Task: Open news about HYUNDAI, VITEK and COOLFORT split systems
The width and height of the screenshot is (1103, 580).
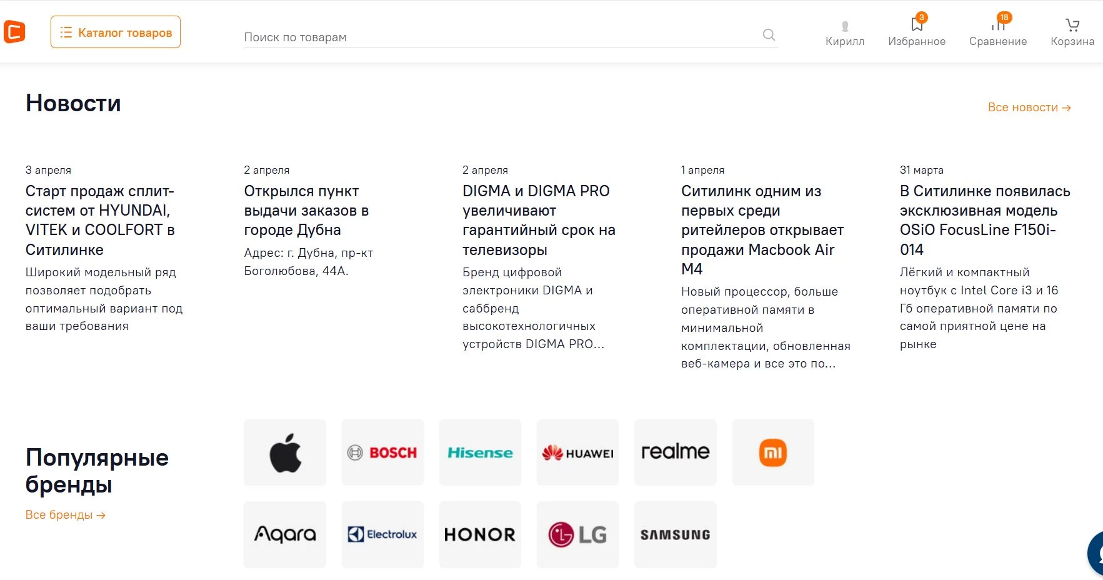Action: point(100,220)
